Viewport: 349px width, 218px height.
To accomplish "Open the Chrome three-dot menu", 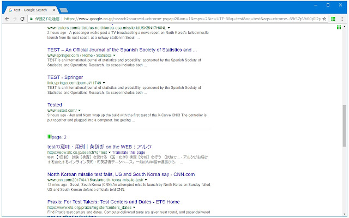I will point(342,19).
